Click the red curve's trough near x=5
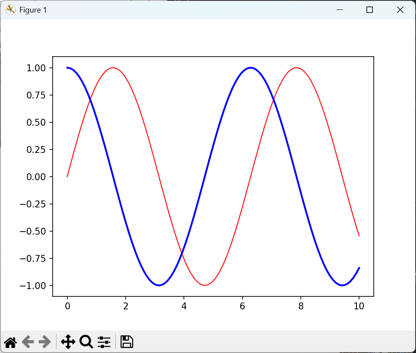The width and height of the screenshot is (416, 353). coord(205,285)
